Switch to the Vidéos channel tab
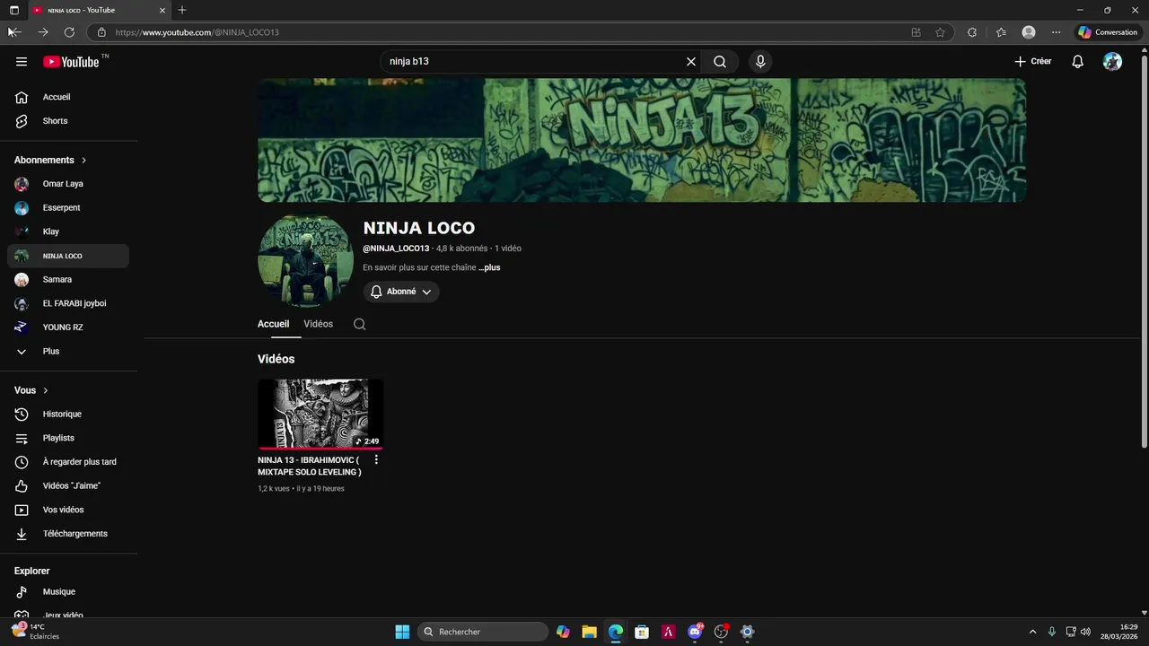The width and height of the screenshot is (1149, 646). [318, 324]
